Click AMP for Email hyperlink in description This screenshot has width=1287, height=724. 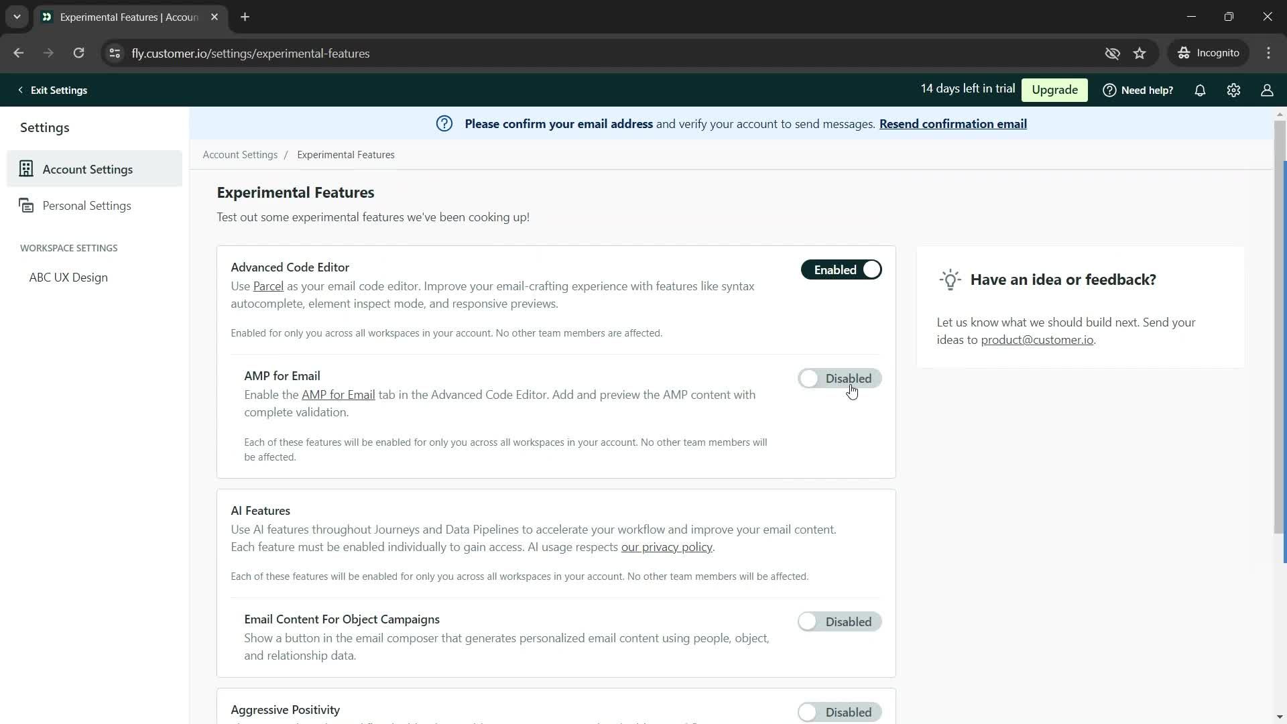coord(339,395)
